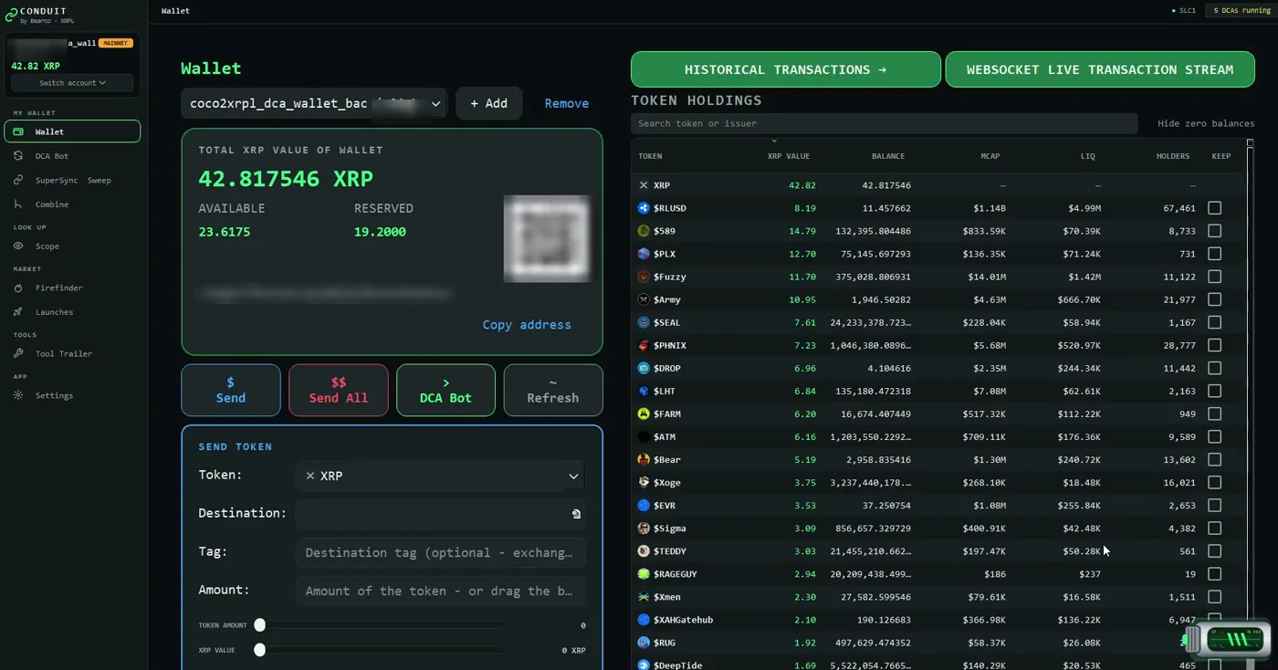Image resolution: width=1278 pixels, height=670 pixels.
Task: Tick the Keep checkbox for $RLUSD
Action: tap(1214, 208)
